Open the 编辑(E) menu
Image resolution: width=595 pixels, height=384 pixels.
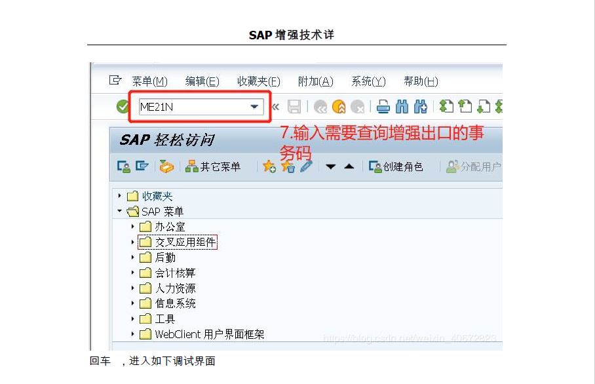[202, 81]
